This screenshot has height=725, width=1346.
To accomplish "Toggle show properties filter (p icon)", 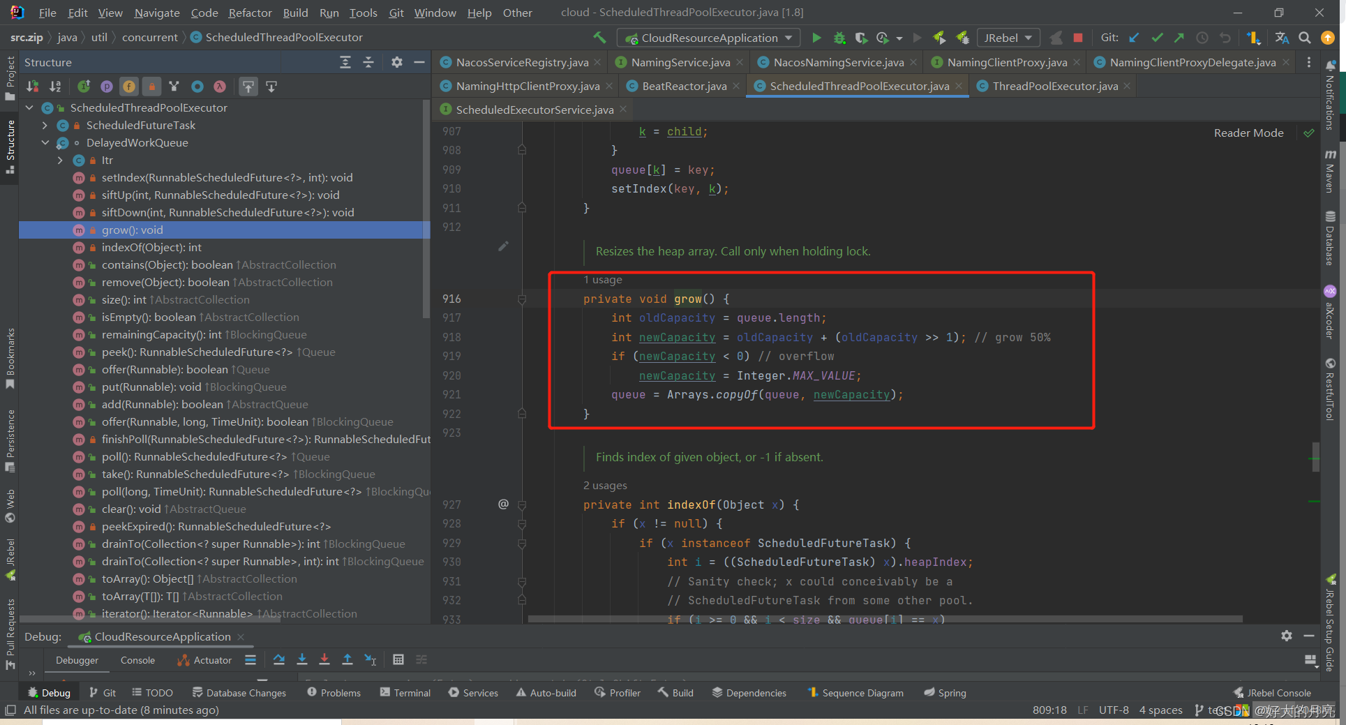I will click(107, 87).
